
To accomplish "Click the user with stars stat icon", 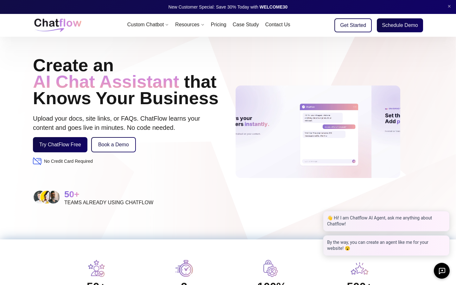I will coord(96,269).
